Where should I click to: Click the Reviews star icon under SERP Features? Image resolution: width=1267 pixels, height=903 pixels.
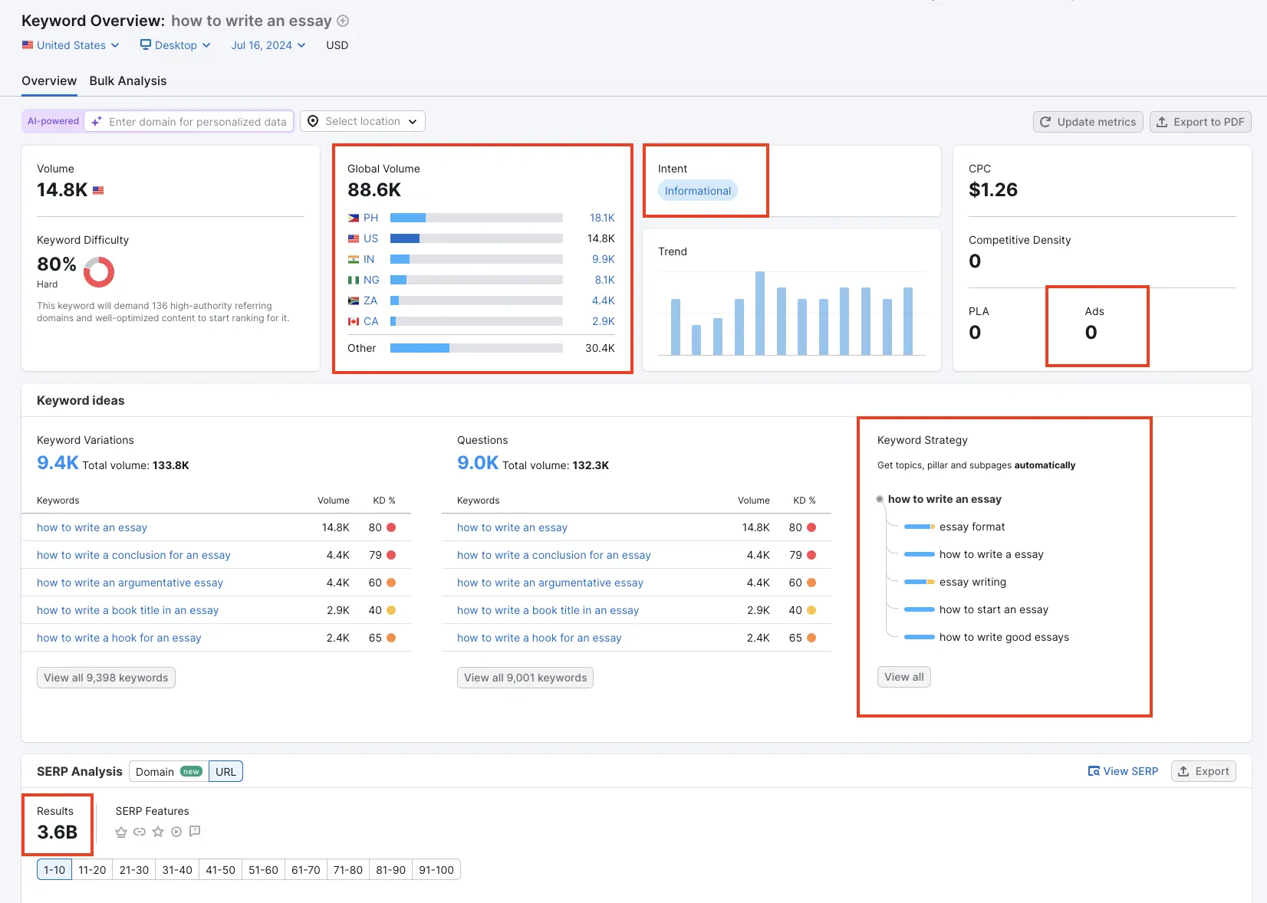tap(158, 832)
